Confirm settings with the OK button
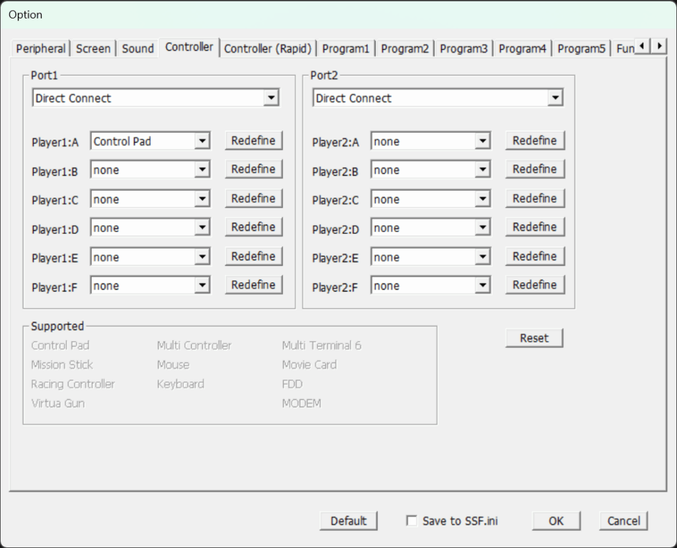Image resolution: width=677 pixels, height=548 pixels. coord(556,521)
